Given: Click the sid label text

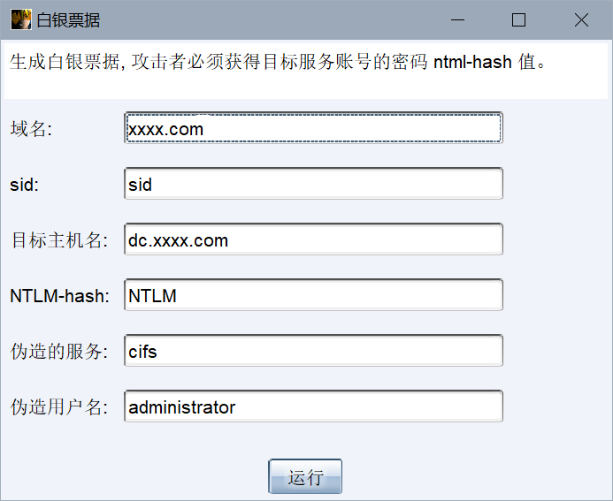Looking at the screenshot, I should pyautogui.click(x=25, y=185).
